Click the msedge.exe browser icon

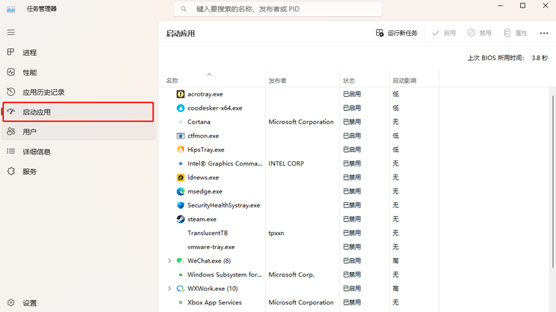(x=181, y=191)
